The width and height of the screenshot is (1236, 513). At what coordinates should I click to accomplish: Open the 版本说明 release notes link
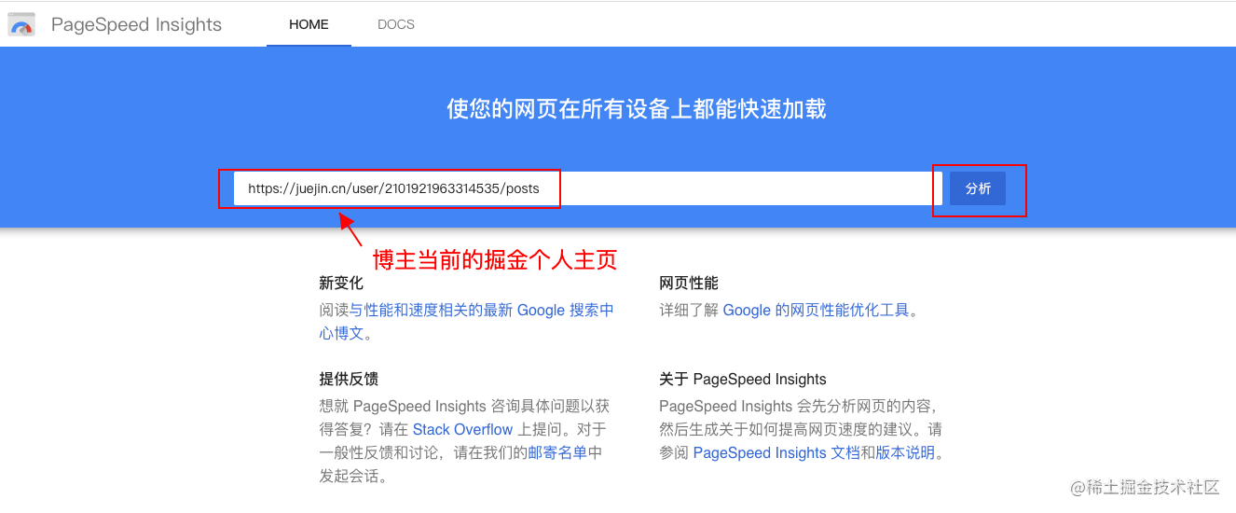tap(905, 453)
